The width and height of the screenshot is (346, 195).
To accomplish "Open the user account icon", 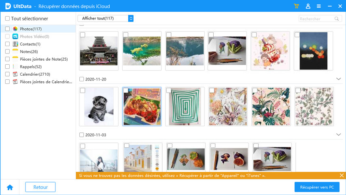I will click(308, 6).
